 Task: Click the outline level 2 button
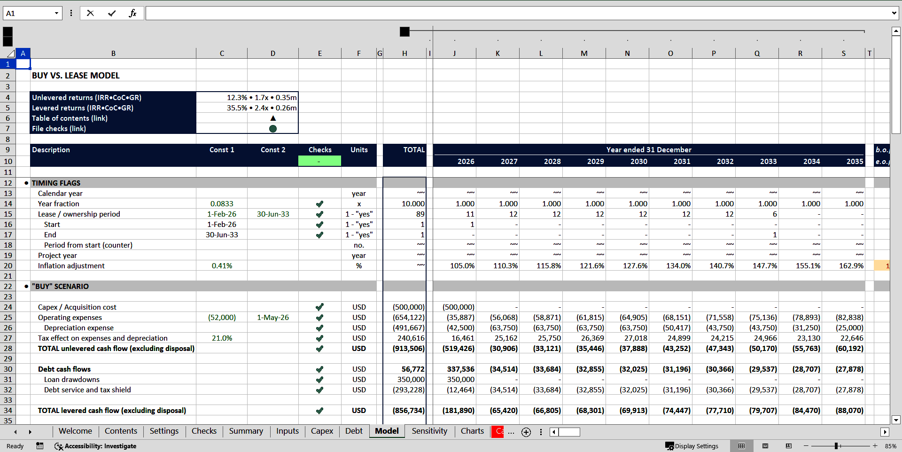pyautogui.click(x=8, y=41)
